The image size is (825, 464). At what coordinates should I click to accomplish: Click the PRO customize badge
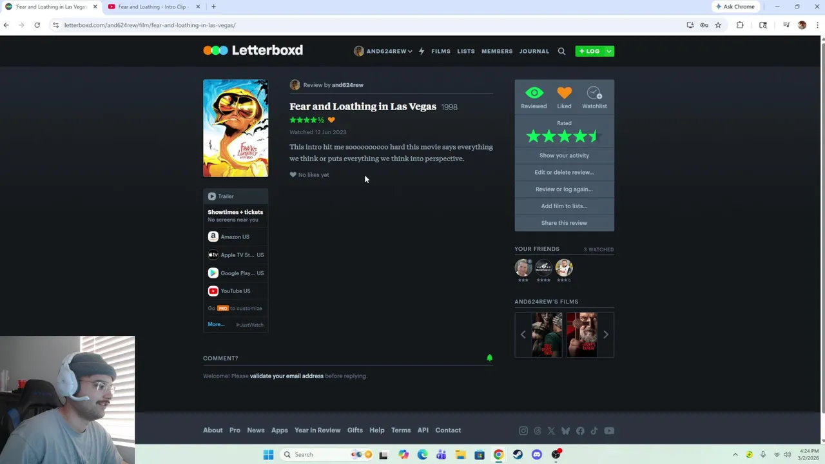[x=223, y=308]
